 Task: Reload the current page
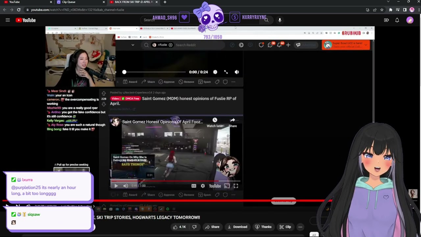tap(19, 10)
